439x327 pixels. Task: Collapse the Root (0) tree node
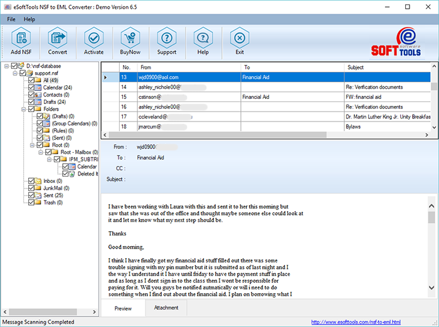point(33,145)
